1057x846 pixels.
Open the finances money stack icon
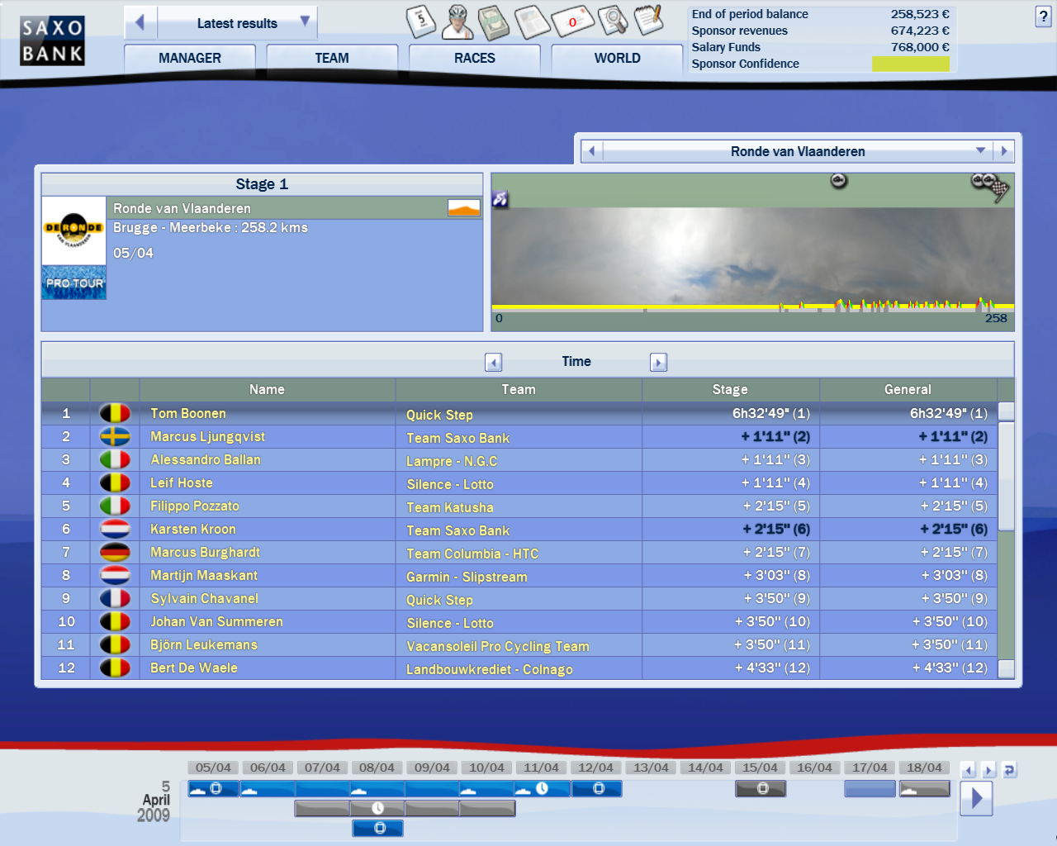pos(494,21)
